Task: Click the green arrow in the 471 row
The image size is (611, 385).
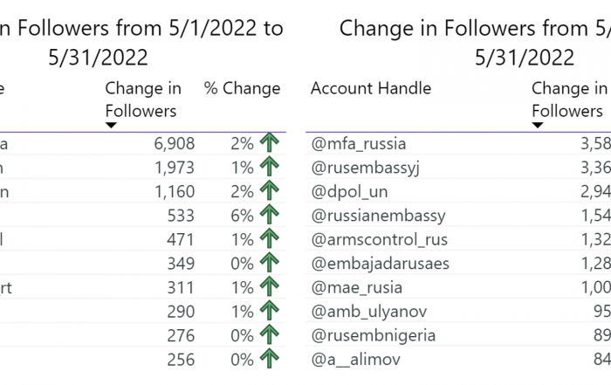Action: pyautogui.click(x=269, y=238)
